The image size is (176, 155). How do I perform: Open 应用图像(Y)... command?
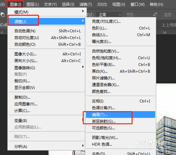(47, 104)
